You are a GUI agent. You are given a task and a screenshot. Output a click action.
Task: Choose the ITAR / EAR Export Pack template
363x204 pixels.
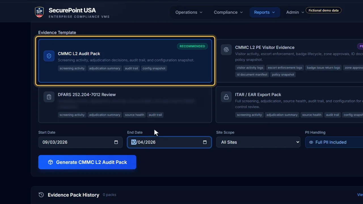289,105
